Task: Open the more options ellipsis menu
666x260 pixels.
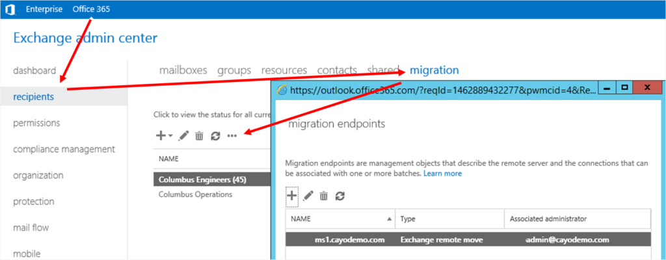Action: click(232, 136)
